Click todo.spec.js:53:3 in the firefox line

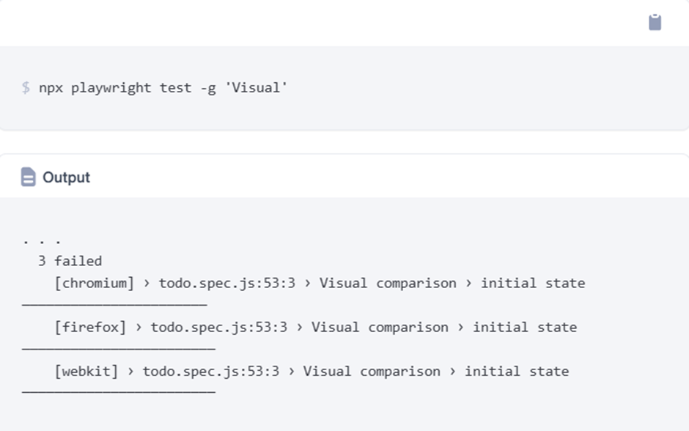click(x=219, y=327)
